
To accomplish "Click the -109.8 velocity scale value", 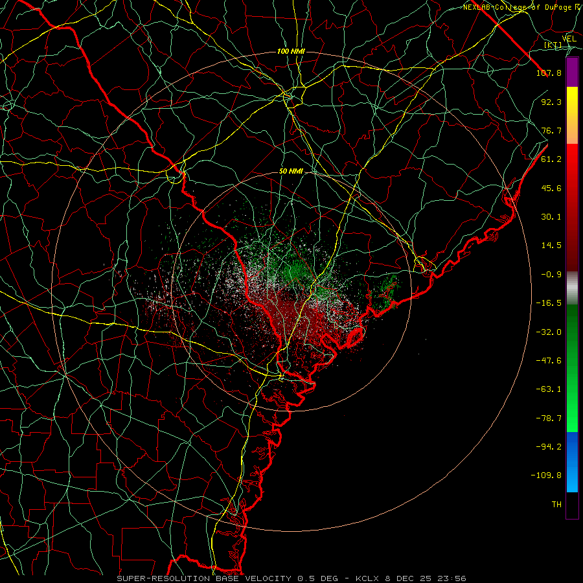I will click(546, 475).
